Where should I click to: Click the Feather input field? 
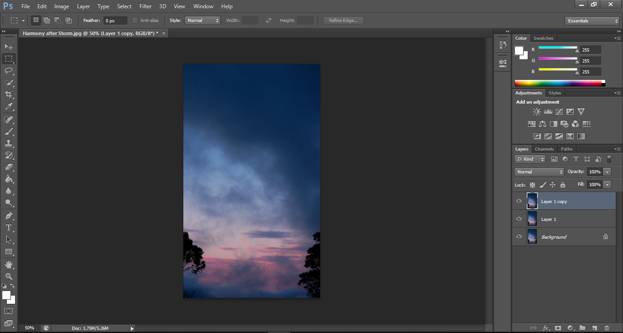click(115, 21)
